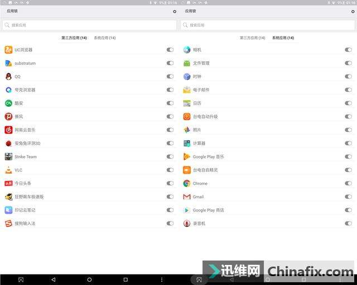Open settings gear in left panel header
Image resolution: width=357 pixels, height=285 pixels.
coord(175,11)
